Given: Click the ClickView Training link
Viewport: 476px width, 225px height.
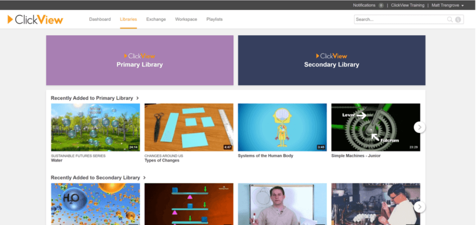Looking at the screenshot, I should (x=407, y=5).
